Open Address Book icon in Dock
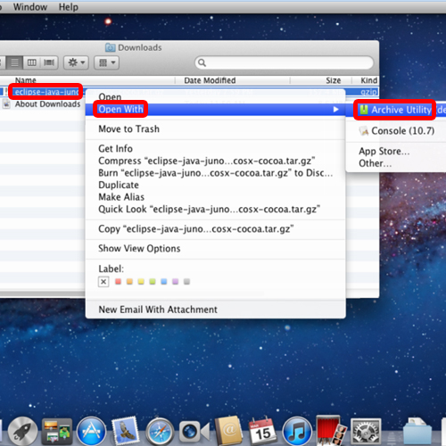This screenshot has width=446, height=446. pos(228,431)
